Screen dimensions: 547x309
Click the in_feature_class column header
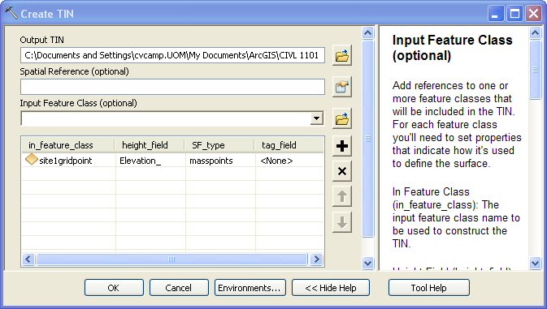pyautogui.click(x=68, y=145)
